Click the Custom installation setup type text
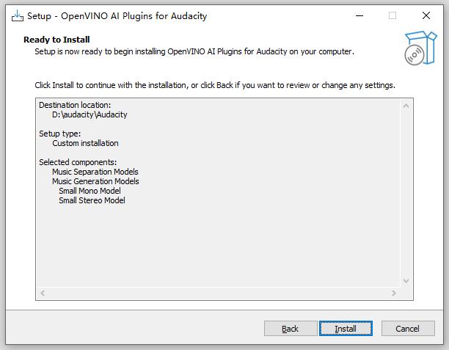This screenshot has width=449, height=350. point(85,143)
